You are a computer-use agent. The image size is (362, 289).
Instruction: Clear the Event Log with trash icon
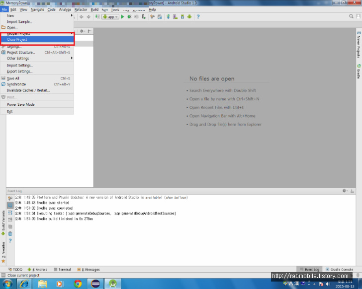click(10, 234)
